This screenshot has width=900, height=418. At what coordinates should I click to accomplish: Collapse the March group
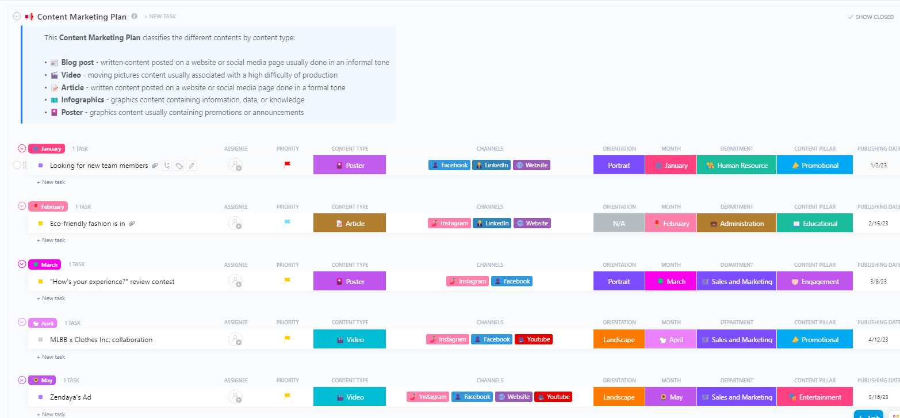(21, 264)
